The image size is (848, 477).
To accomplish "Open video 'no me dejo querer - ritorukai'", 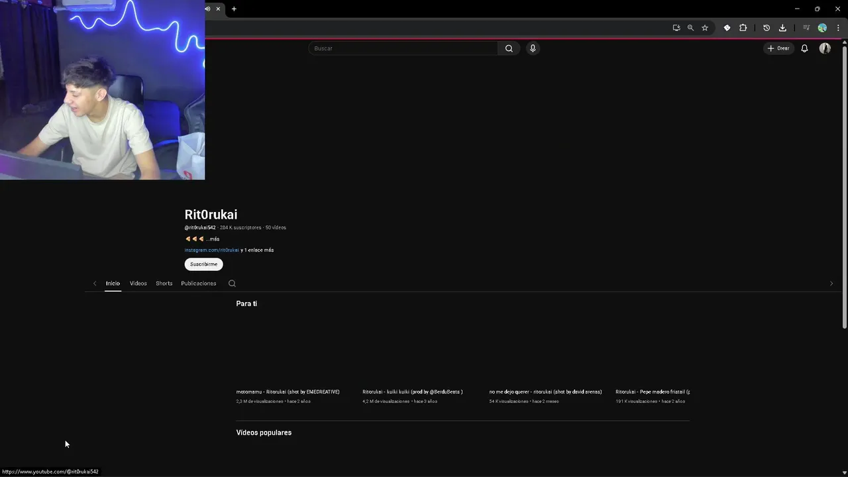I will point(545,392).
